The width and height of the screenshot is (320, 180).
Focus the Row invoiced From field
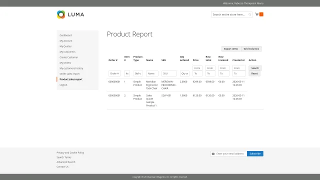[224, 68]
